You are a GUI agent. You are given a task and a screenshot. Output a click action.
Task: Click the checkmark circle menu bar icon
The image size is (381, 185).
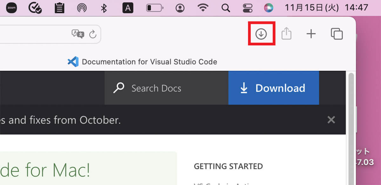35,8
